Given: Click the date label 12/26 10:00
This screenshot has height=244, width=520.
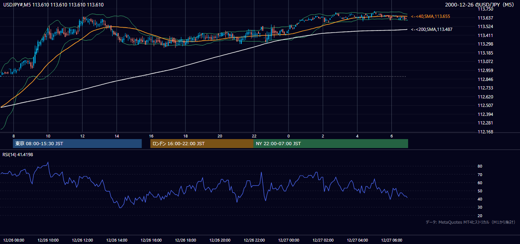Looking at the screenshot, I should (48, 240).
